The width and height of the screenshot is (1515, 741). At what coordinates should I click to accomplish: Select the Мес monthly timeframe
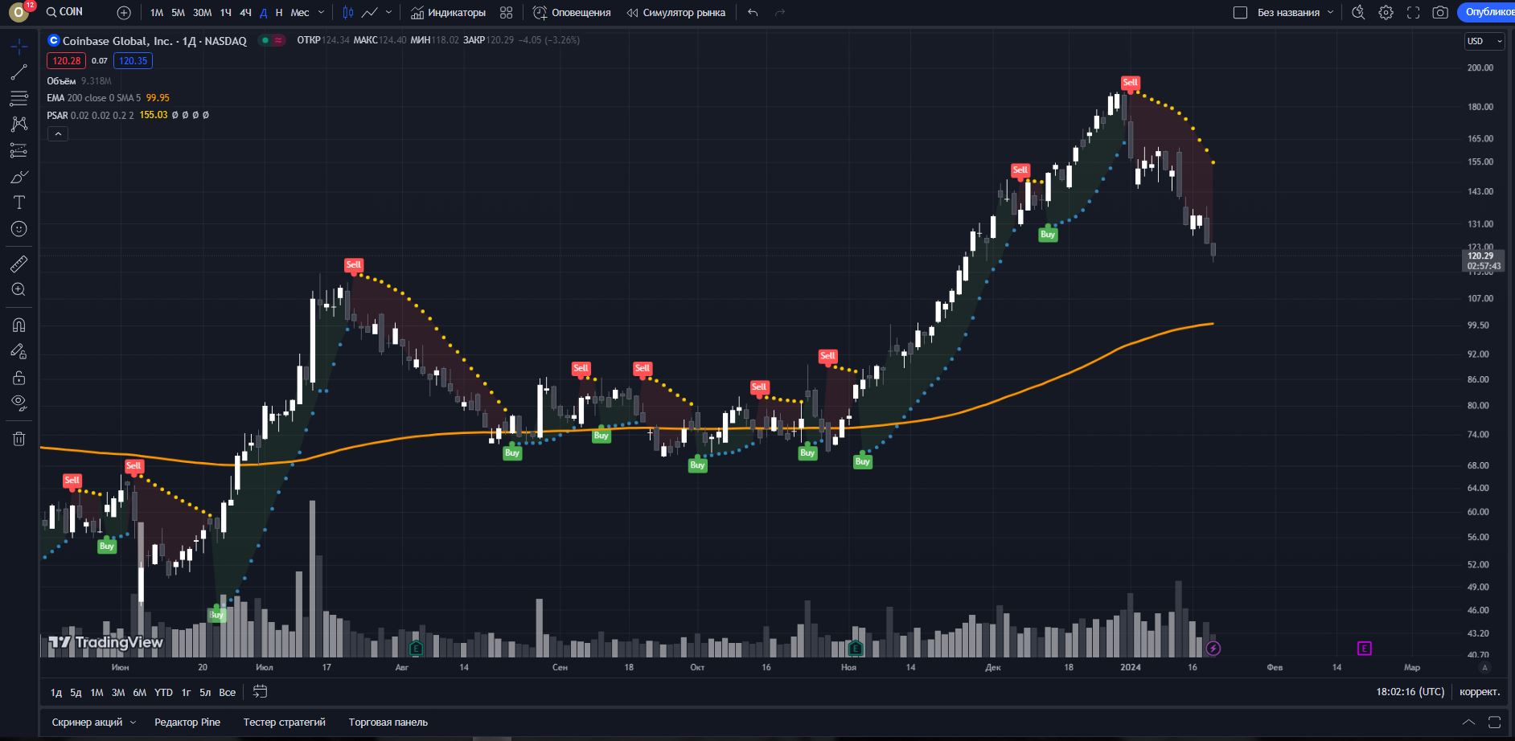[x=300, y=13]
